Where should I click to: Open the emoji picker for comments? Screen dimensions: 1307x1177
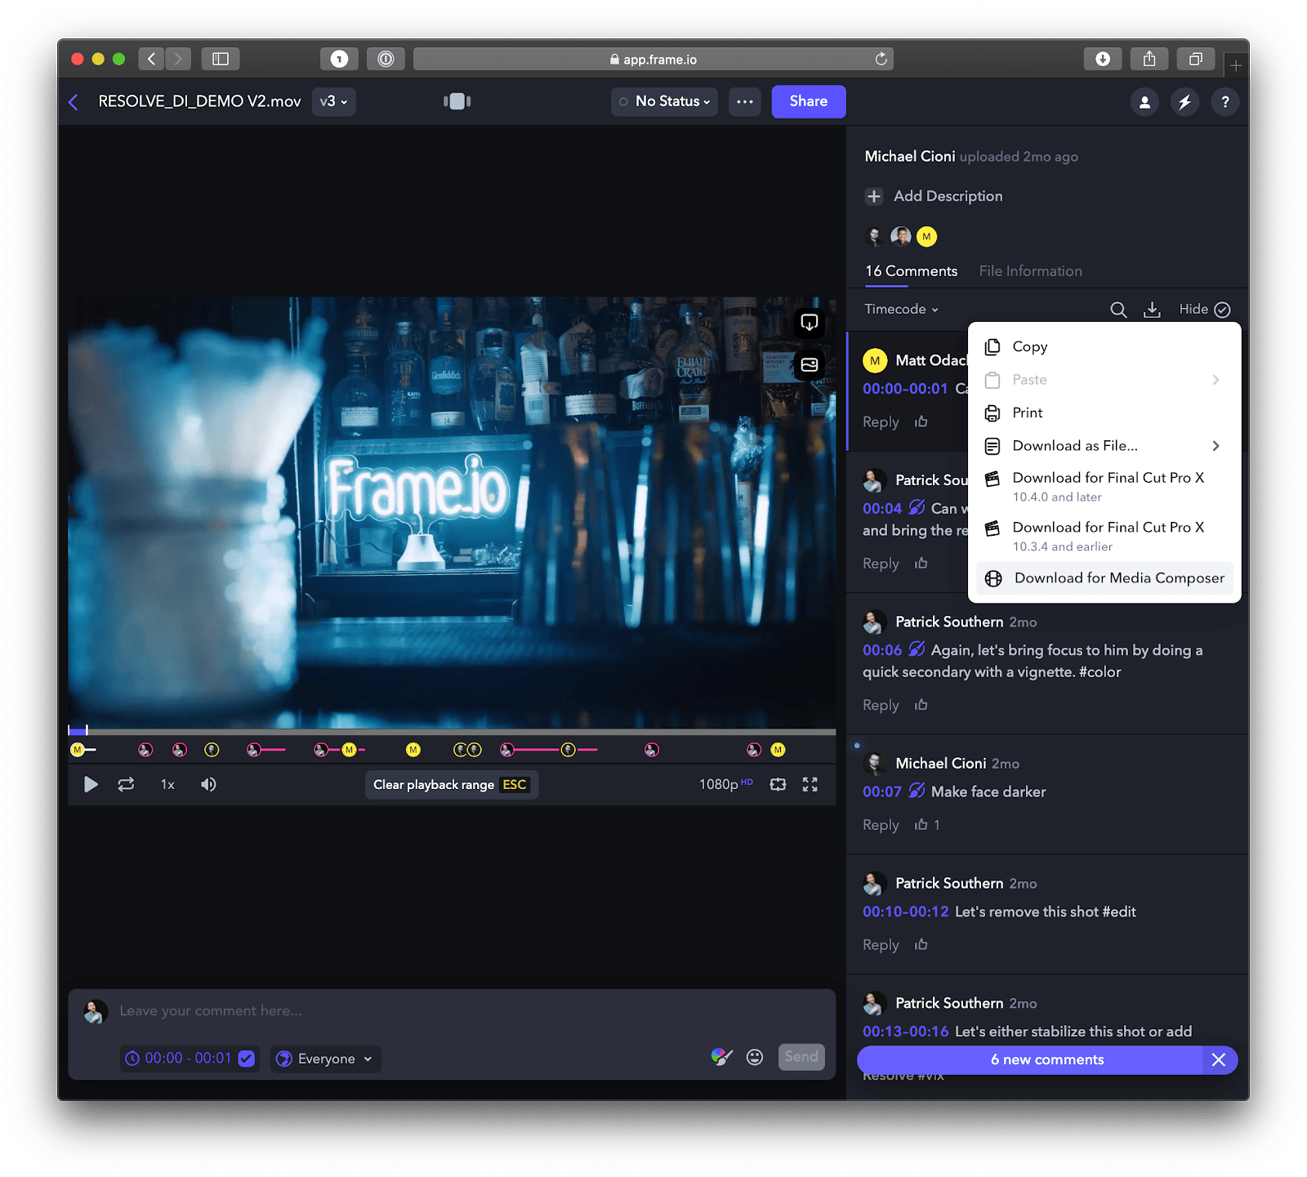pyautogui.click(x=754, y=1056)
